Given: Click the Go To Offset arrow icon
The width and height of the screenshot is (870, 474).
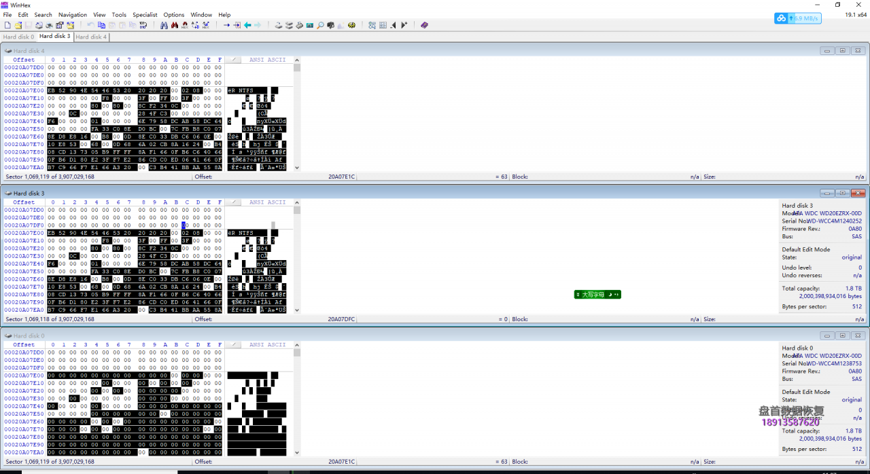Looking at the screenshot, I should point(226,25).
